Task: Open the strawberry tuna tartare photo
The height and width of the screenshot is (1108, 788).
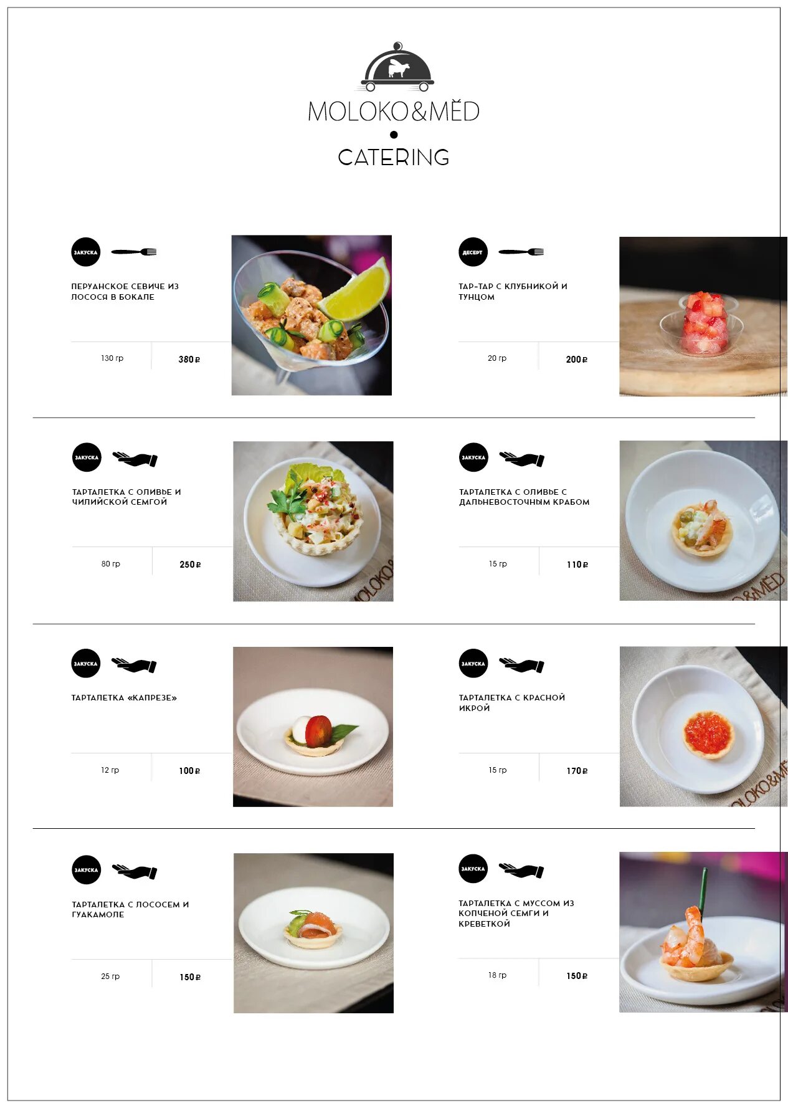Action: (703, 317)
